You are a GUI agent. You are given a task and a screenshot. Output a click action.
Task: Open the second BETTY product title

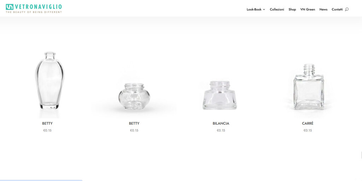click(134, 123)
